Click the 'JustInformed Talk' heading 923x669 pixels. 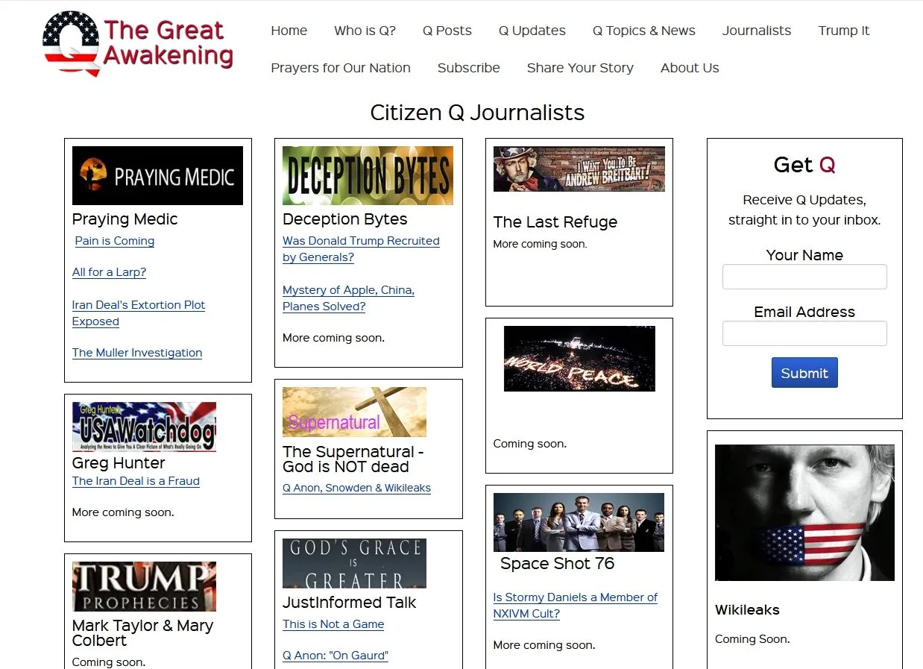(350, 603)
